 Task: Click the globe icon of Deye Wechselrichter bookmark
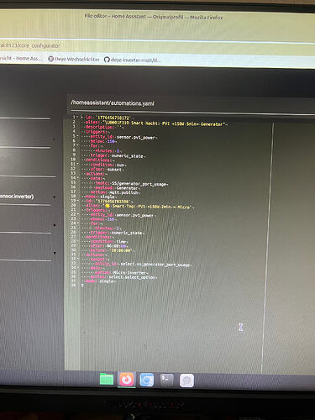[x=50, y=59]
